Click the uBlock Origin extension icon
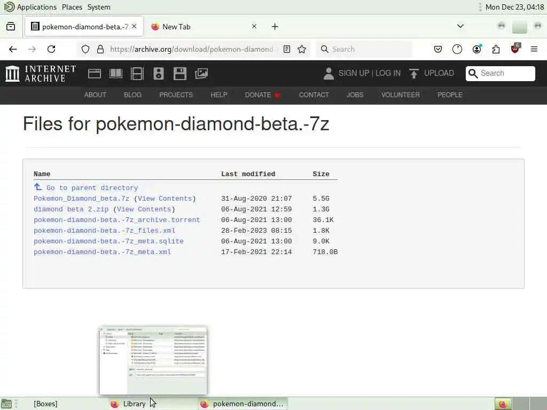The height and width of the screenshot is (410, 547). 515,49
